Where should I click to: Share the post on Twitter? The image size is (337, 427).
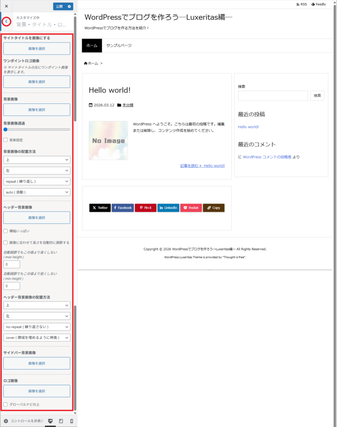click(100, 207)
